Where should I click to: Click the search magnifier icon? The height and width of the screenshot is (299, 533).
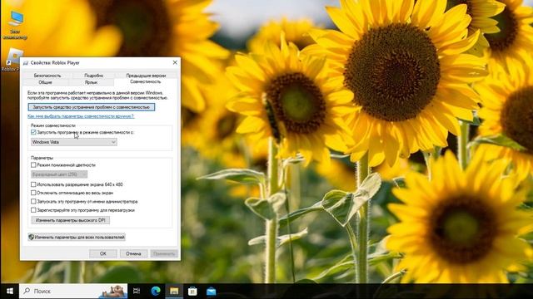[x=27, y=291]
